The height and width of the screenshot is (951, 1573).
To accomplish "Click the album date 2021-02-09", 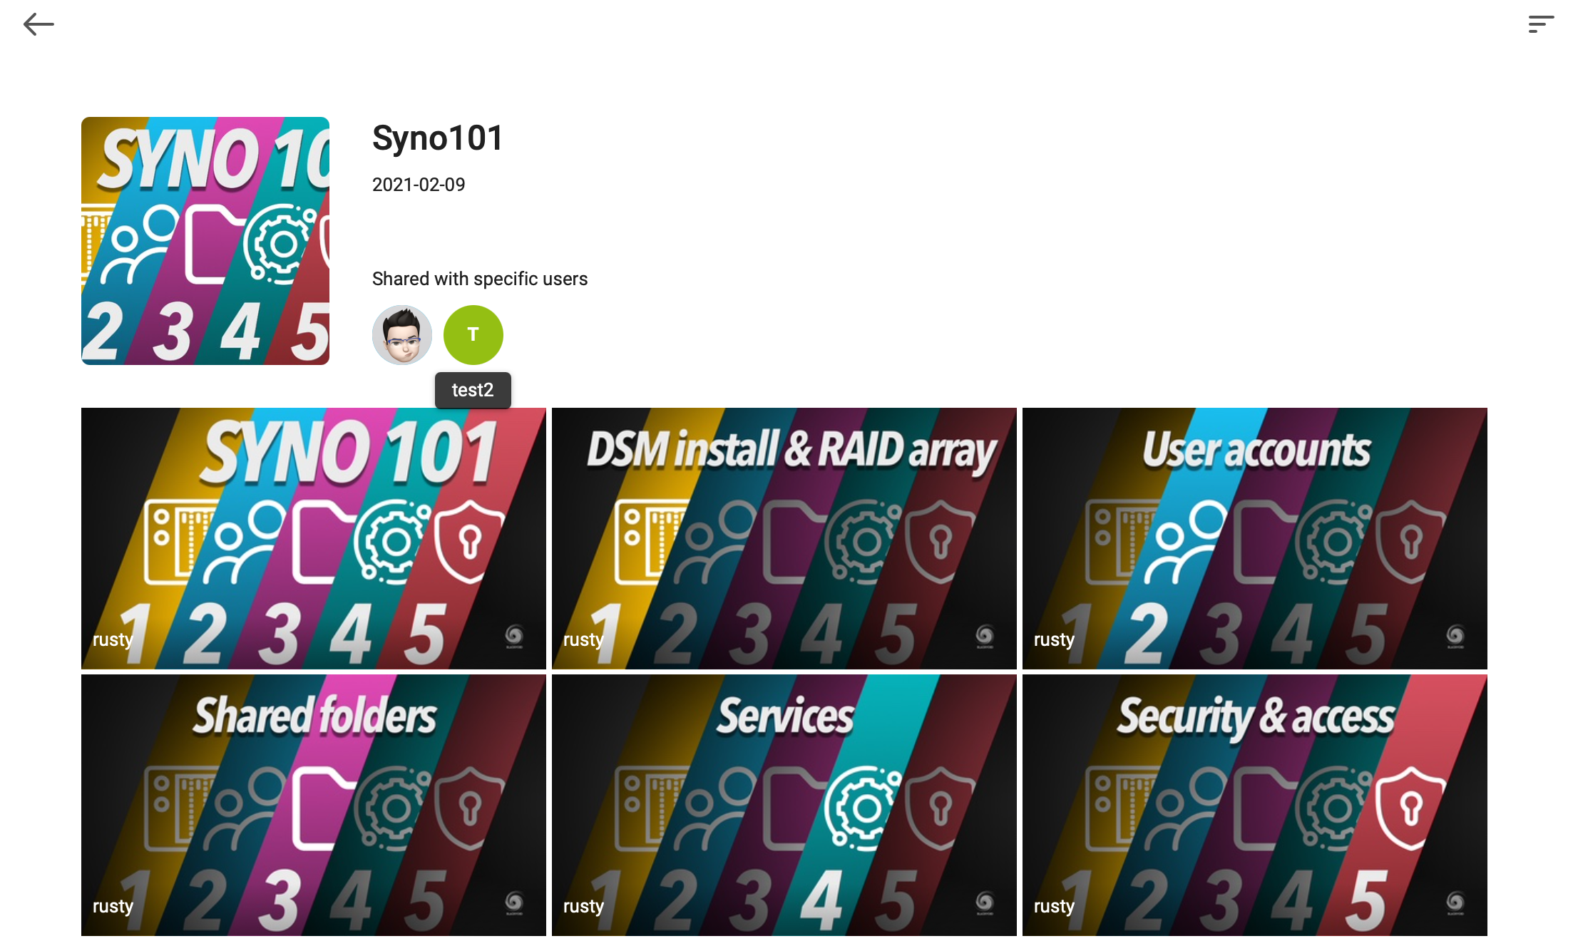I will pos(419,185).
